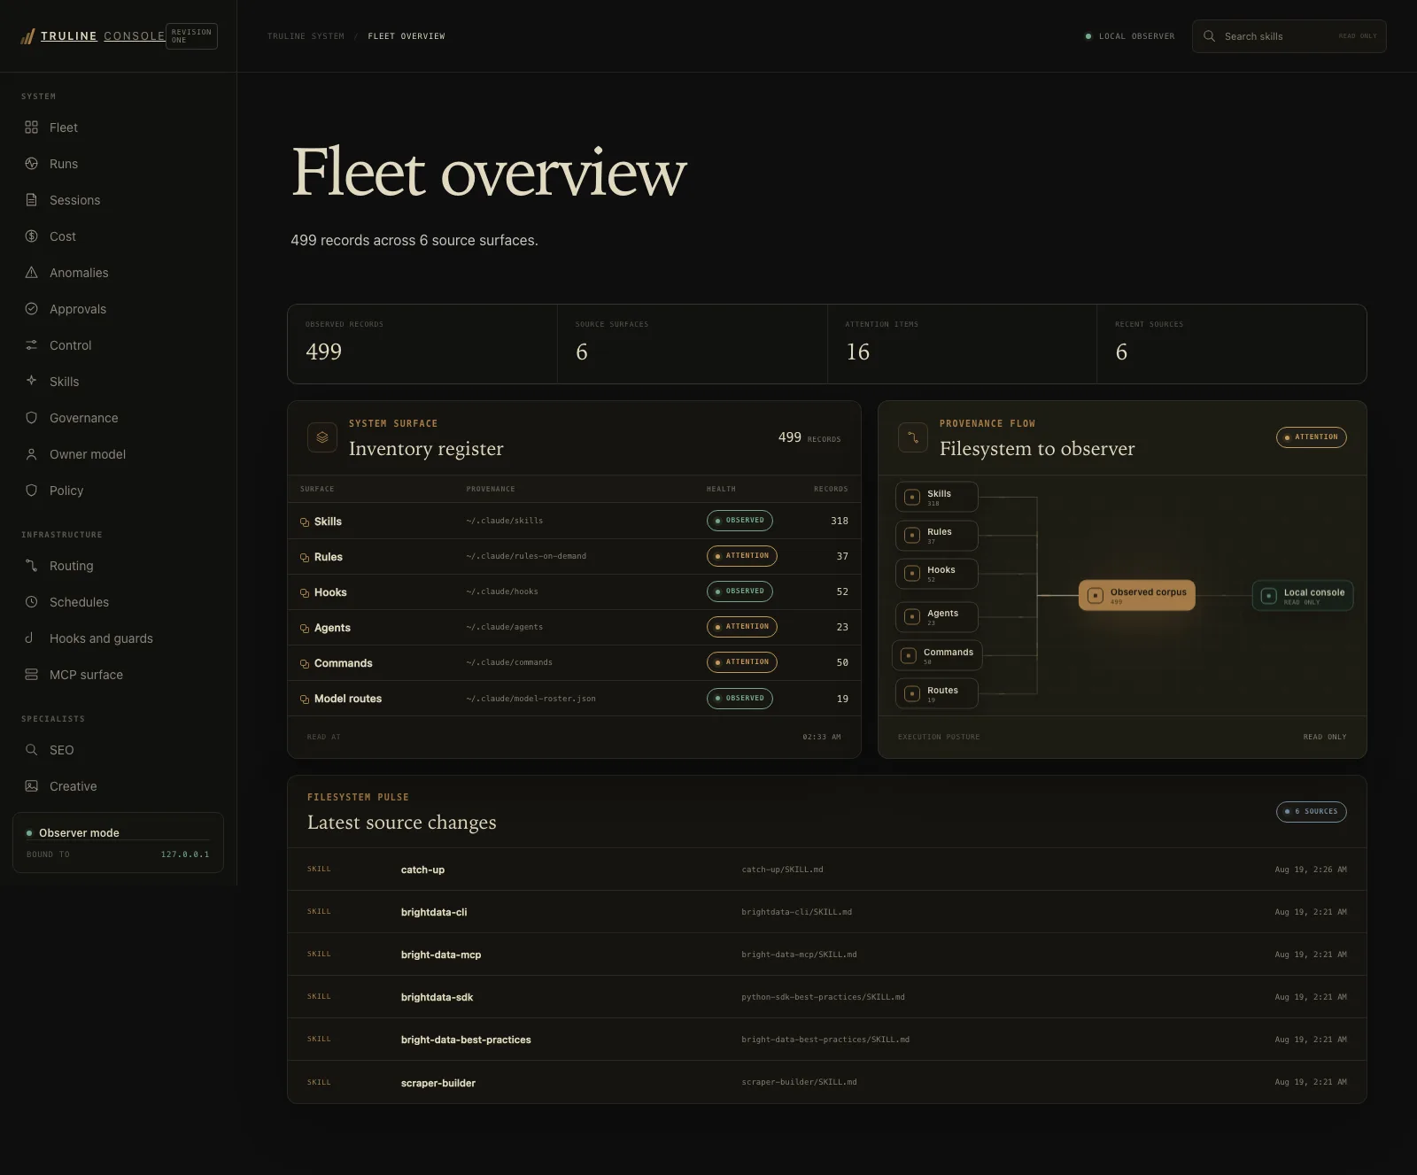Image resolution: width=1417 pixels, height=1175 pixels.
Task: Click the MCP surface server icon
Action: coord(32,675)
